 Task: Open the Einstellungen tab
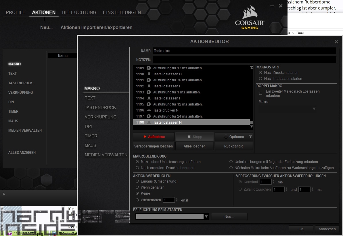(122, 12)
